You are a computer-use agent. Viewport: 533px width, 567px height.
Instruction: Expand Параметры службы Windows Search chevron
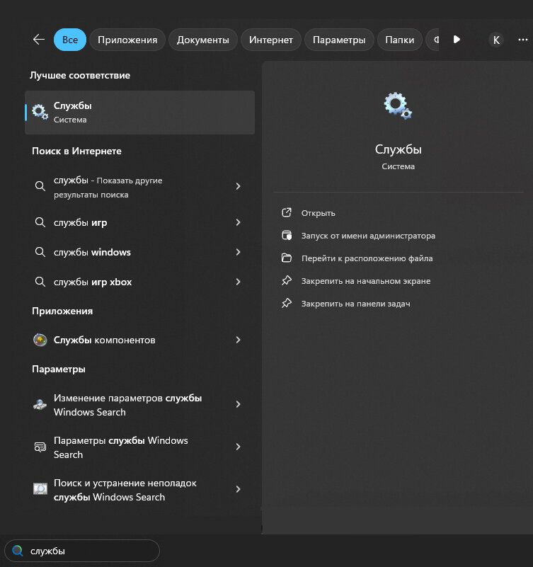(238, 447)
